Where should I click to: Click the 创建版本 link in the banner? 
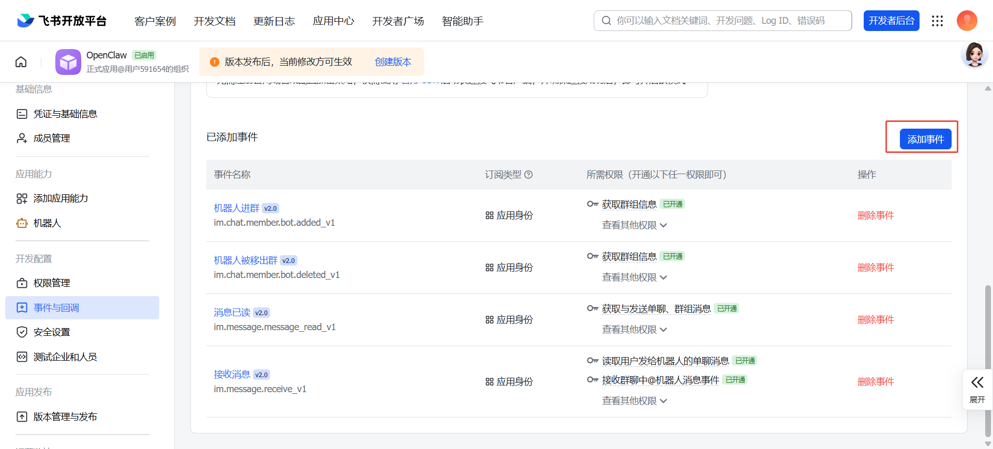pyautogui.click(x=393, y=62)
